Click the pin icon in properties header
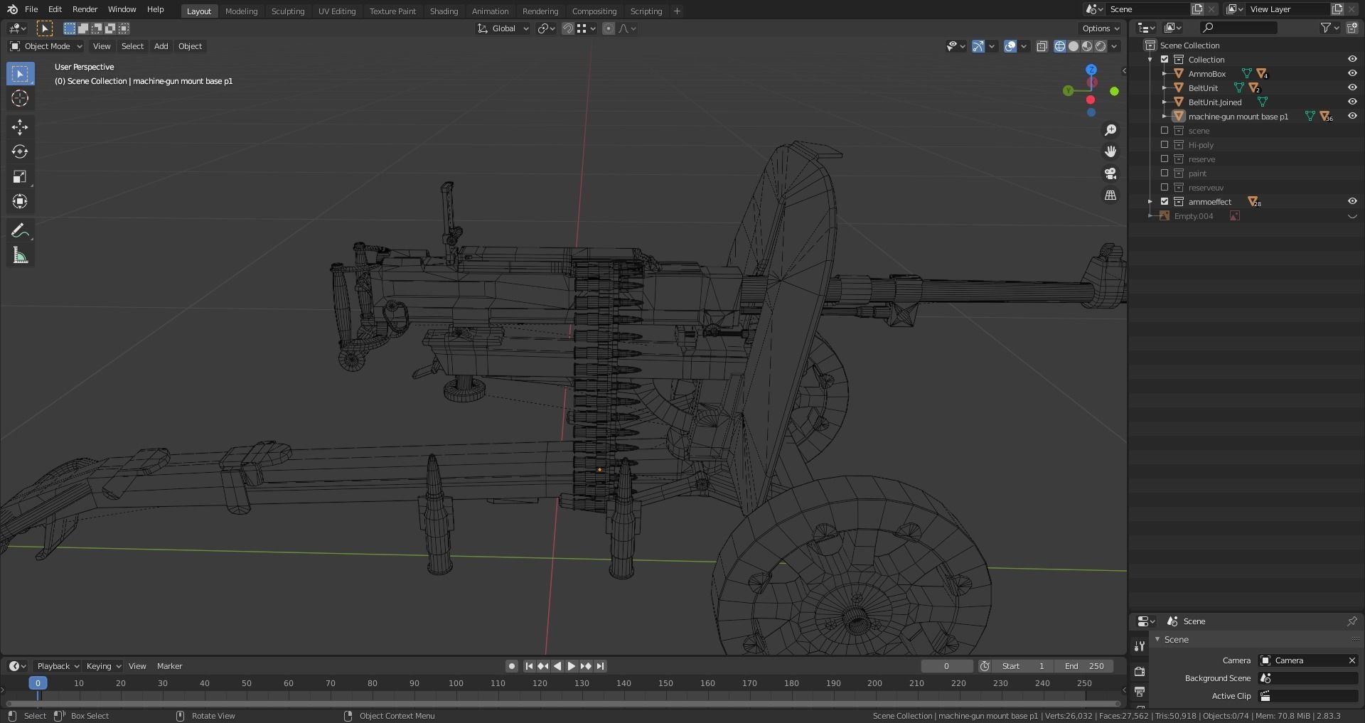The height and width of the screenshot is (723, 1365). click(x=1351, y=621)
